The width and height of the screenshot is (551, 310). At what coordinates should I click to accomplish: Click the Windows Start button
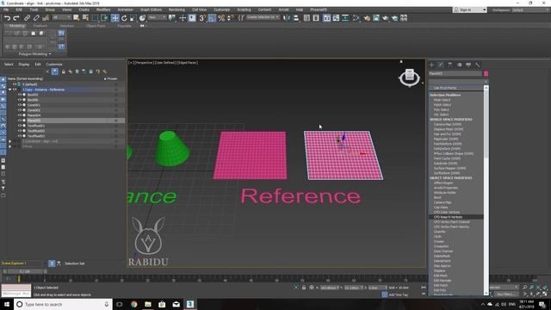coord(7,304)
